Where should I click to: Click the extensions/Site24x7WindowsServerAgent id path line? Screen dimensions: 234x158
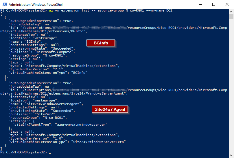[64, 93]
